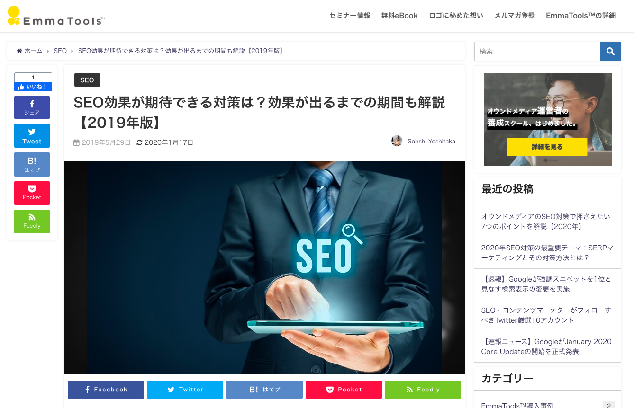The width and height of the screenshot is (634, 408).
Task: Click 詳細を見る on the banner
Action: coord(547,147)
